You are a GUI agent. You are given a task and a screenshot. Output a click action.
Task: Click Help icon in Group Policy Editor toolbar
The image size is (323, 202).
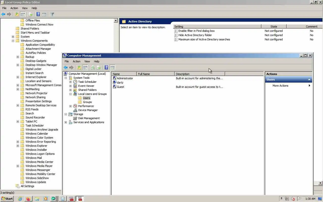[x=38, y=14]
